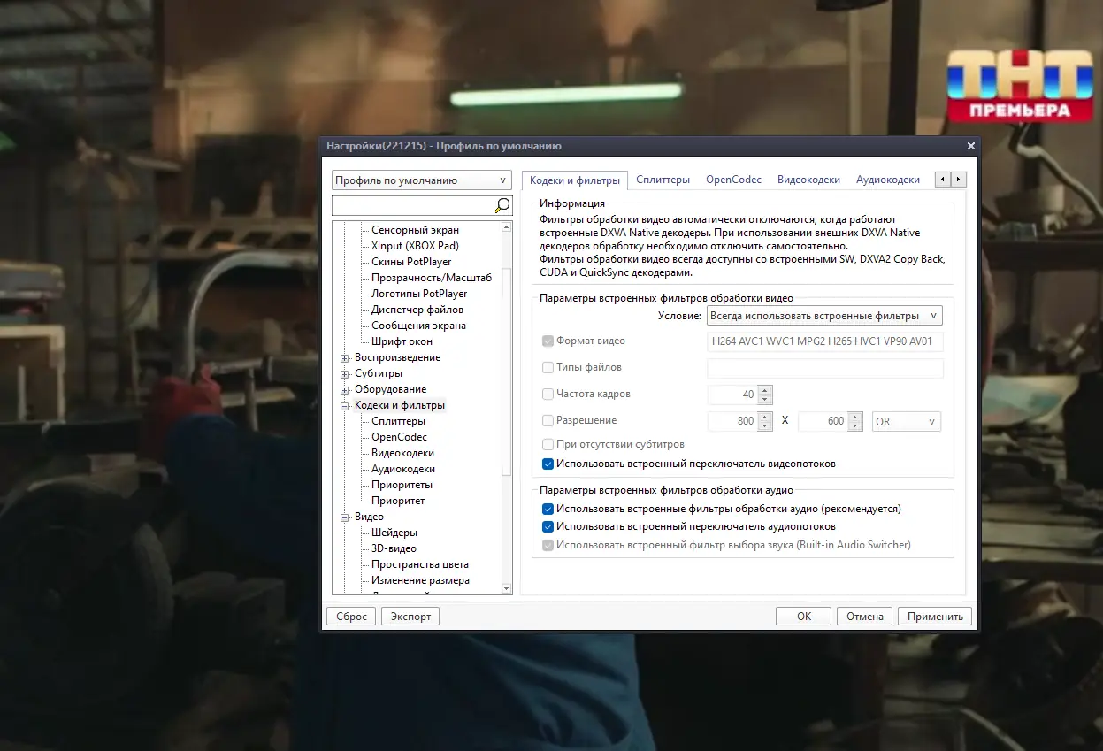Switch to the Аудиокодеки tab

click(888, 180)
